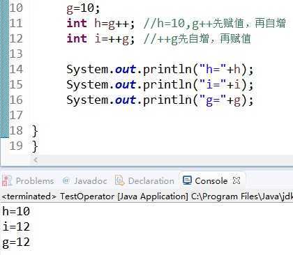This screenshot has height=255, width=293.
Task: Click the Declaration view icon
Action: (x=120, y=180)
